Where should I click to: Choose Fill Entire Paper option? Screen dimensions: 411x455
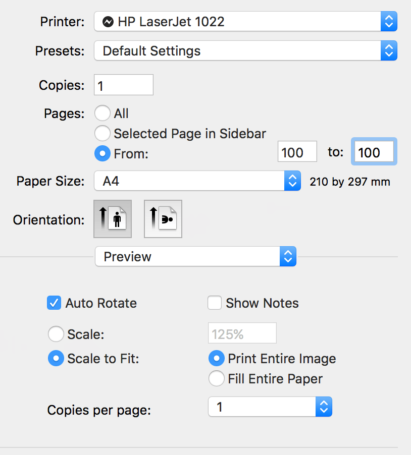(217, 378)
